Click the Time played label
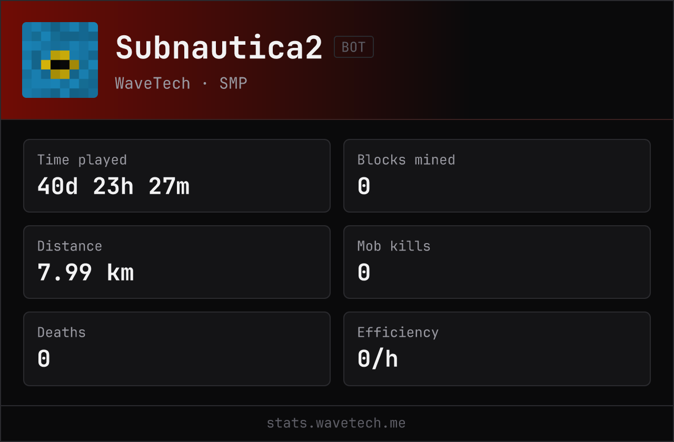 click(x=82, y=160)
